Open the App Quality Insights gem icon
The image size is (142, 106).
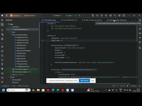pos(2,69)
